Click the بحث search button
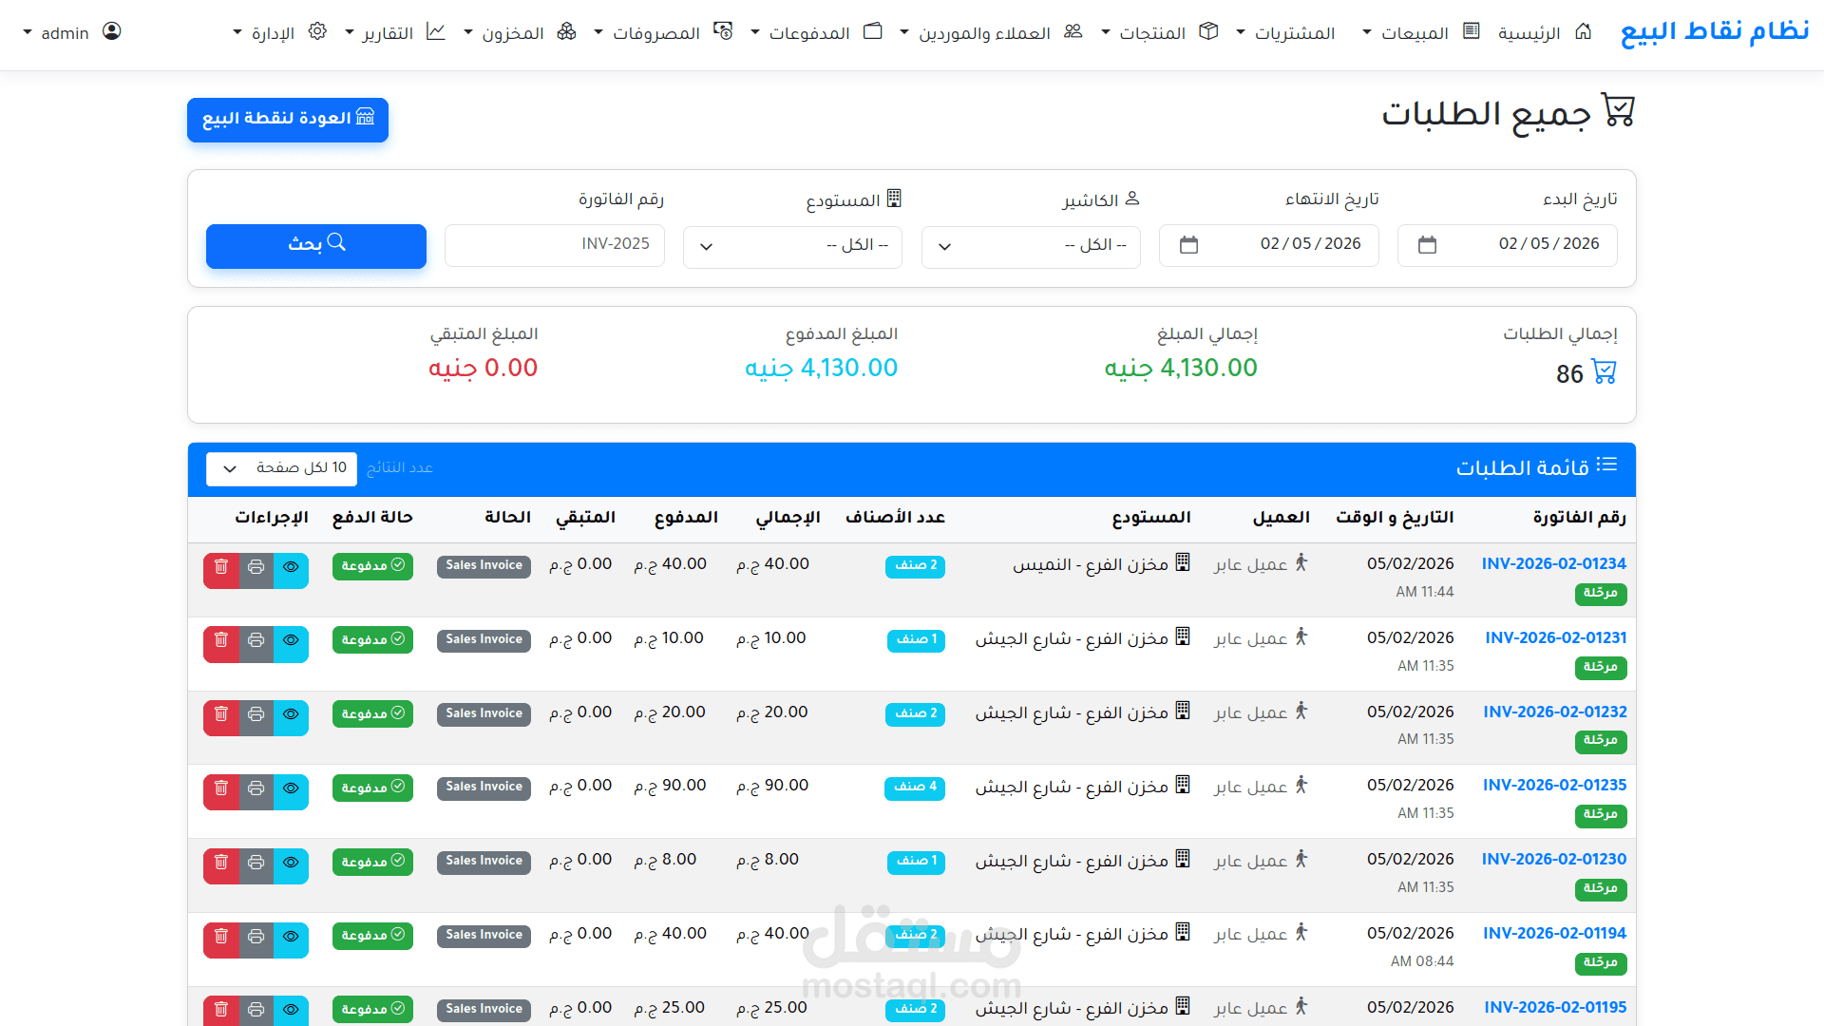 point(316,245)
